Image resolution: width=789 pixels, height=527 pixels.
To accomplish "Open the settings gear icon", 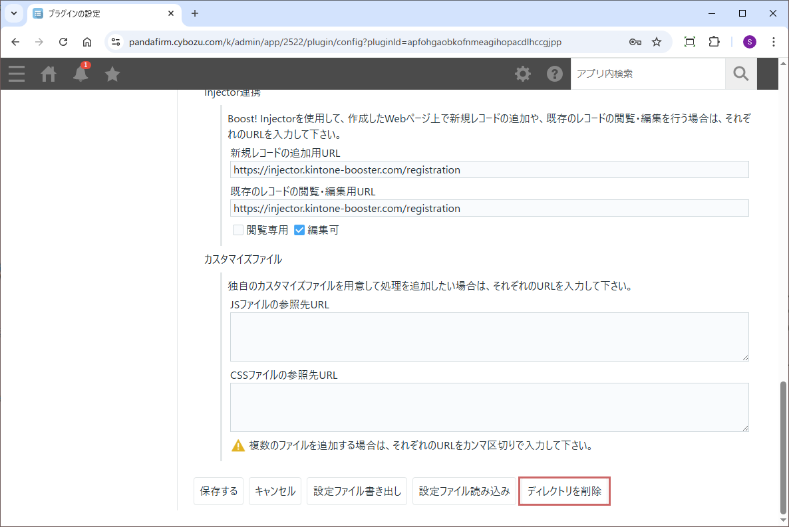I will (523, 74).
